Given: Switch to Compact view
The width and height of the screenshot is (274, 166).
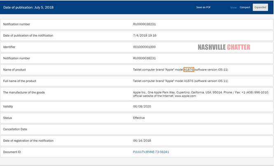Looking at the screenshot, I should point(245,7).
